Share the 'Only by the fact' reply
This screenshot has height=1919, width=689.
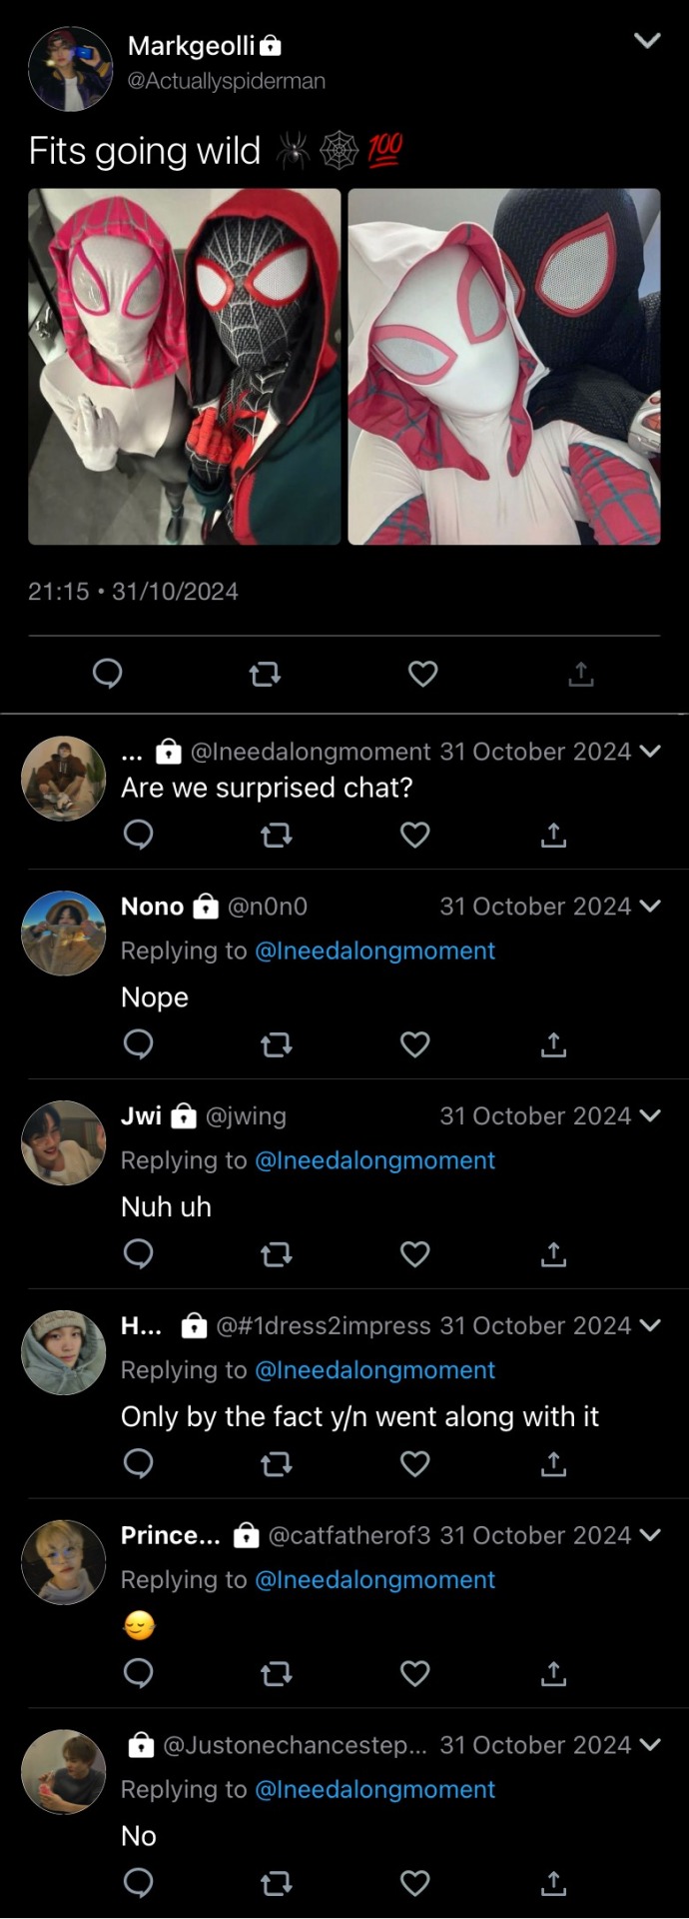(x=553, y=1463)
